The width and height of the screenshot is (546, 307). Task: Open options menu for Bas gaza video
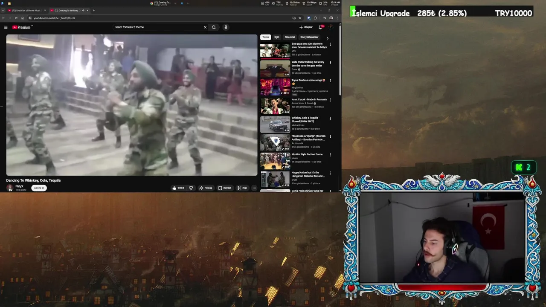click(x=330, y=44)
